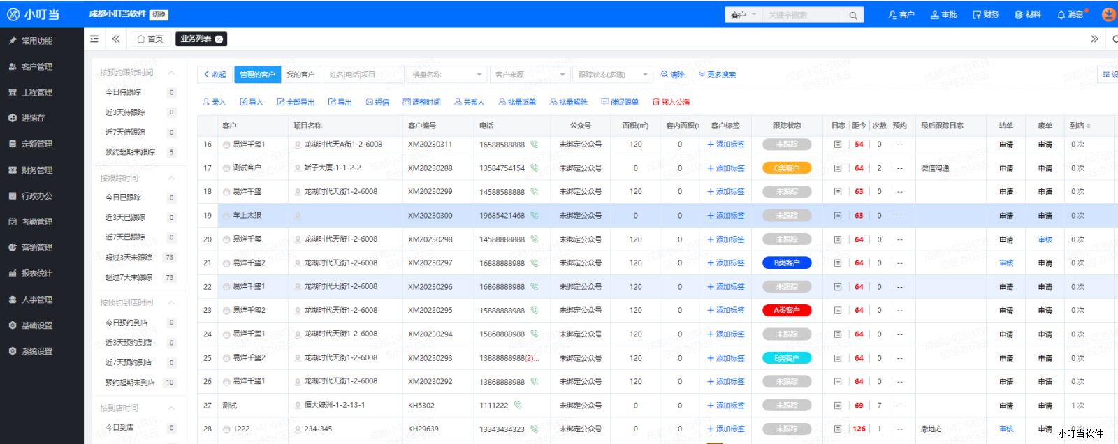Collapse the 按预约到店时间 section
1118x444 pixels.
coord(172,302)
